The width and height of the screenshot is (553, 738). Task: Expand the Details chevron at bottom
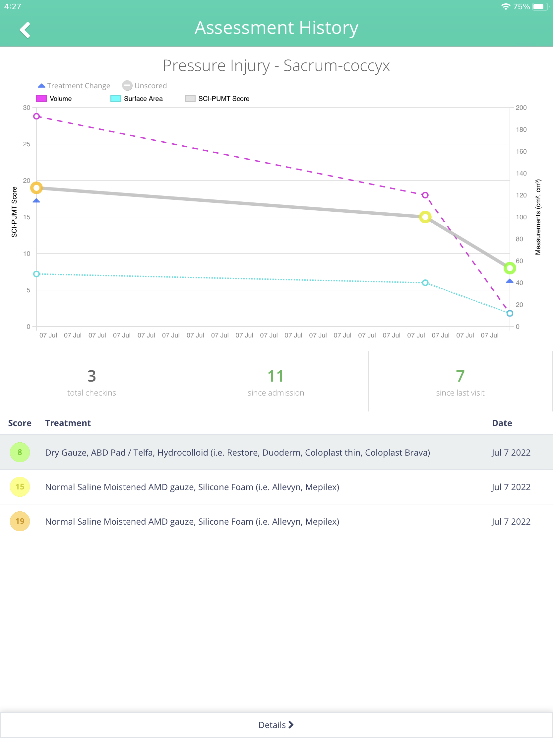click(276, 725)
